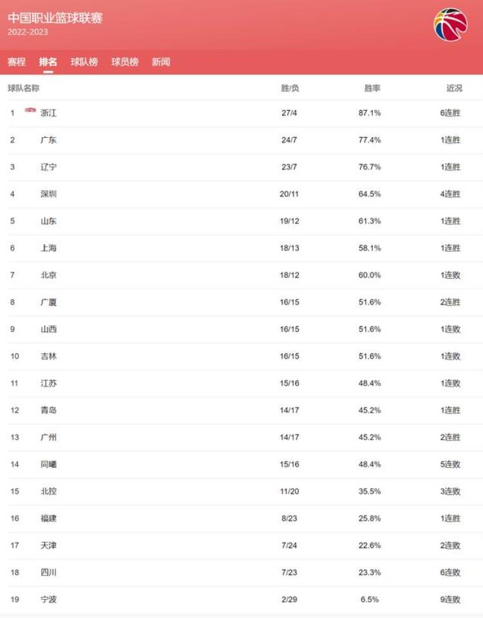Viewport: 483px width, 618px height.
Task: Select the 辽宁 team name
Action: click(48, 167)
